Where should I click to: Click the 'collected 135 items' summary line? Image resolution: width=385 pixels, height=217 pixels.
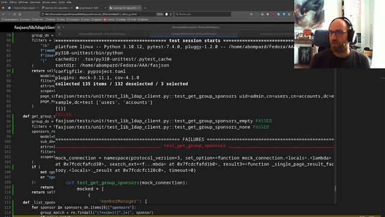[122, 84]
